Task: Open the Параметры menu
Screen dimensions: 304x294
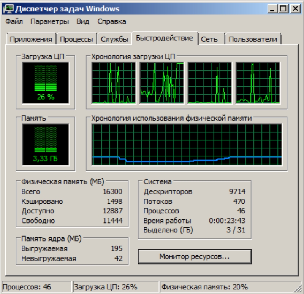Action: (x=50, y=21)
